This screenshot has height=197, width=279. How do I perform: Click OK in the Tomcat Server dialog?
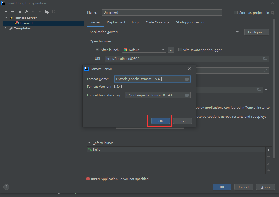(160, 121)
